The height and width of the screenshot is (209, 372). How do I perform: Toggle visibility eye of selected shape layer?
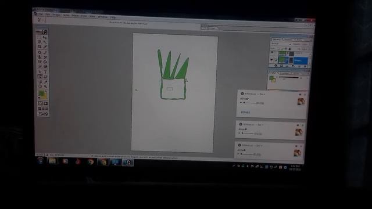pos(272,59)
